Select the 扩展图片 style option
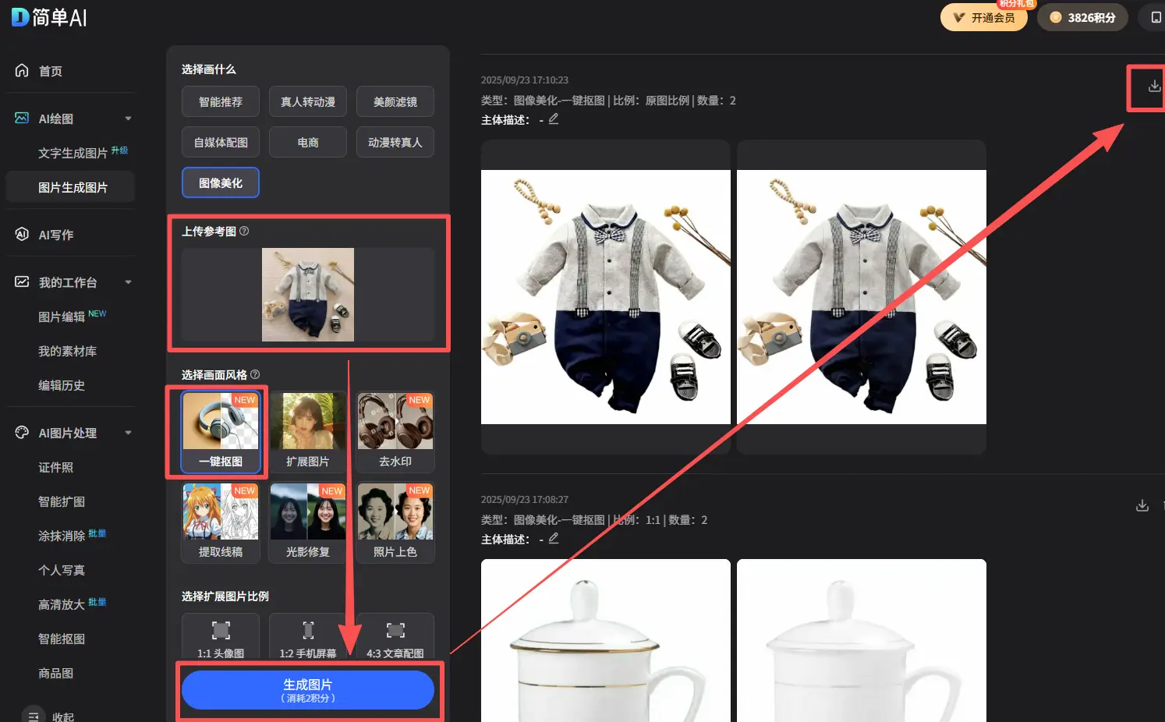 coord(308,433)
